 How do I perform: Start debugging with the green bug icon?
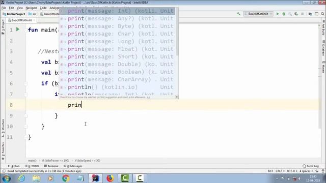(x=284, y=14)
